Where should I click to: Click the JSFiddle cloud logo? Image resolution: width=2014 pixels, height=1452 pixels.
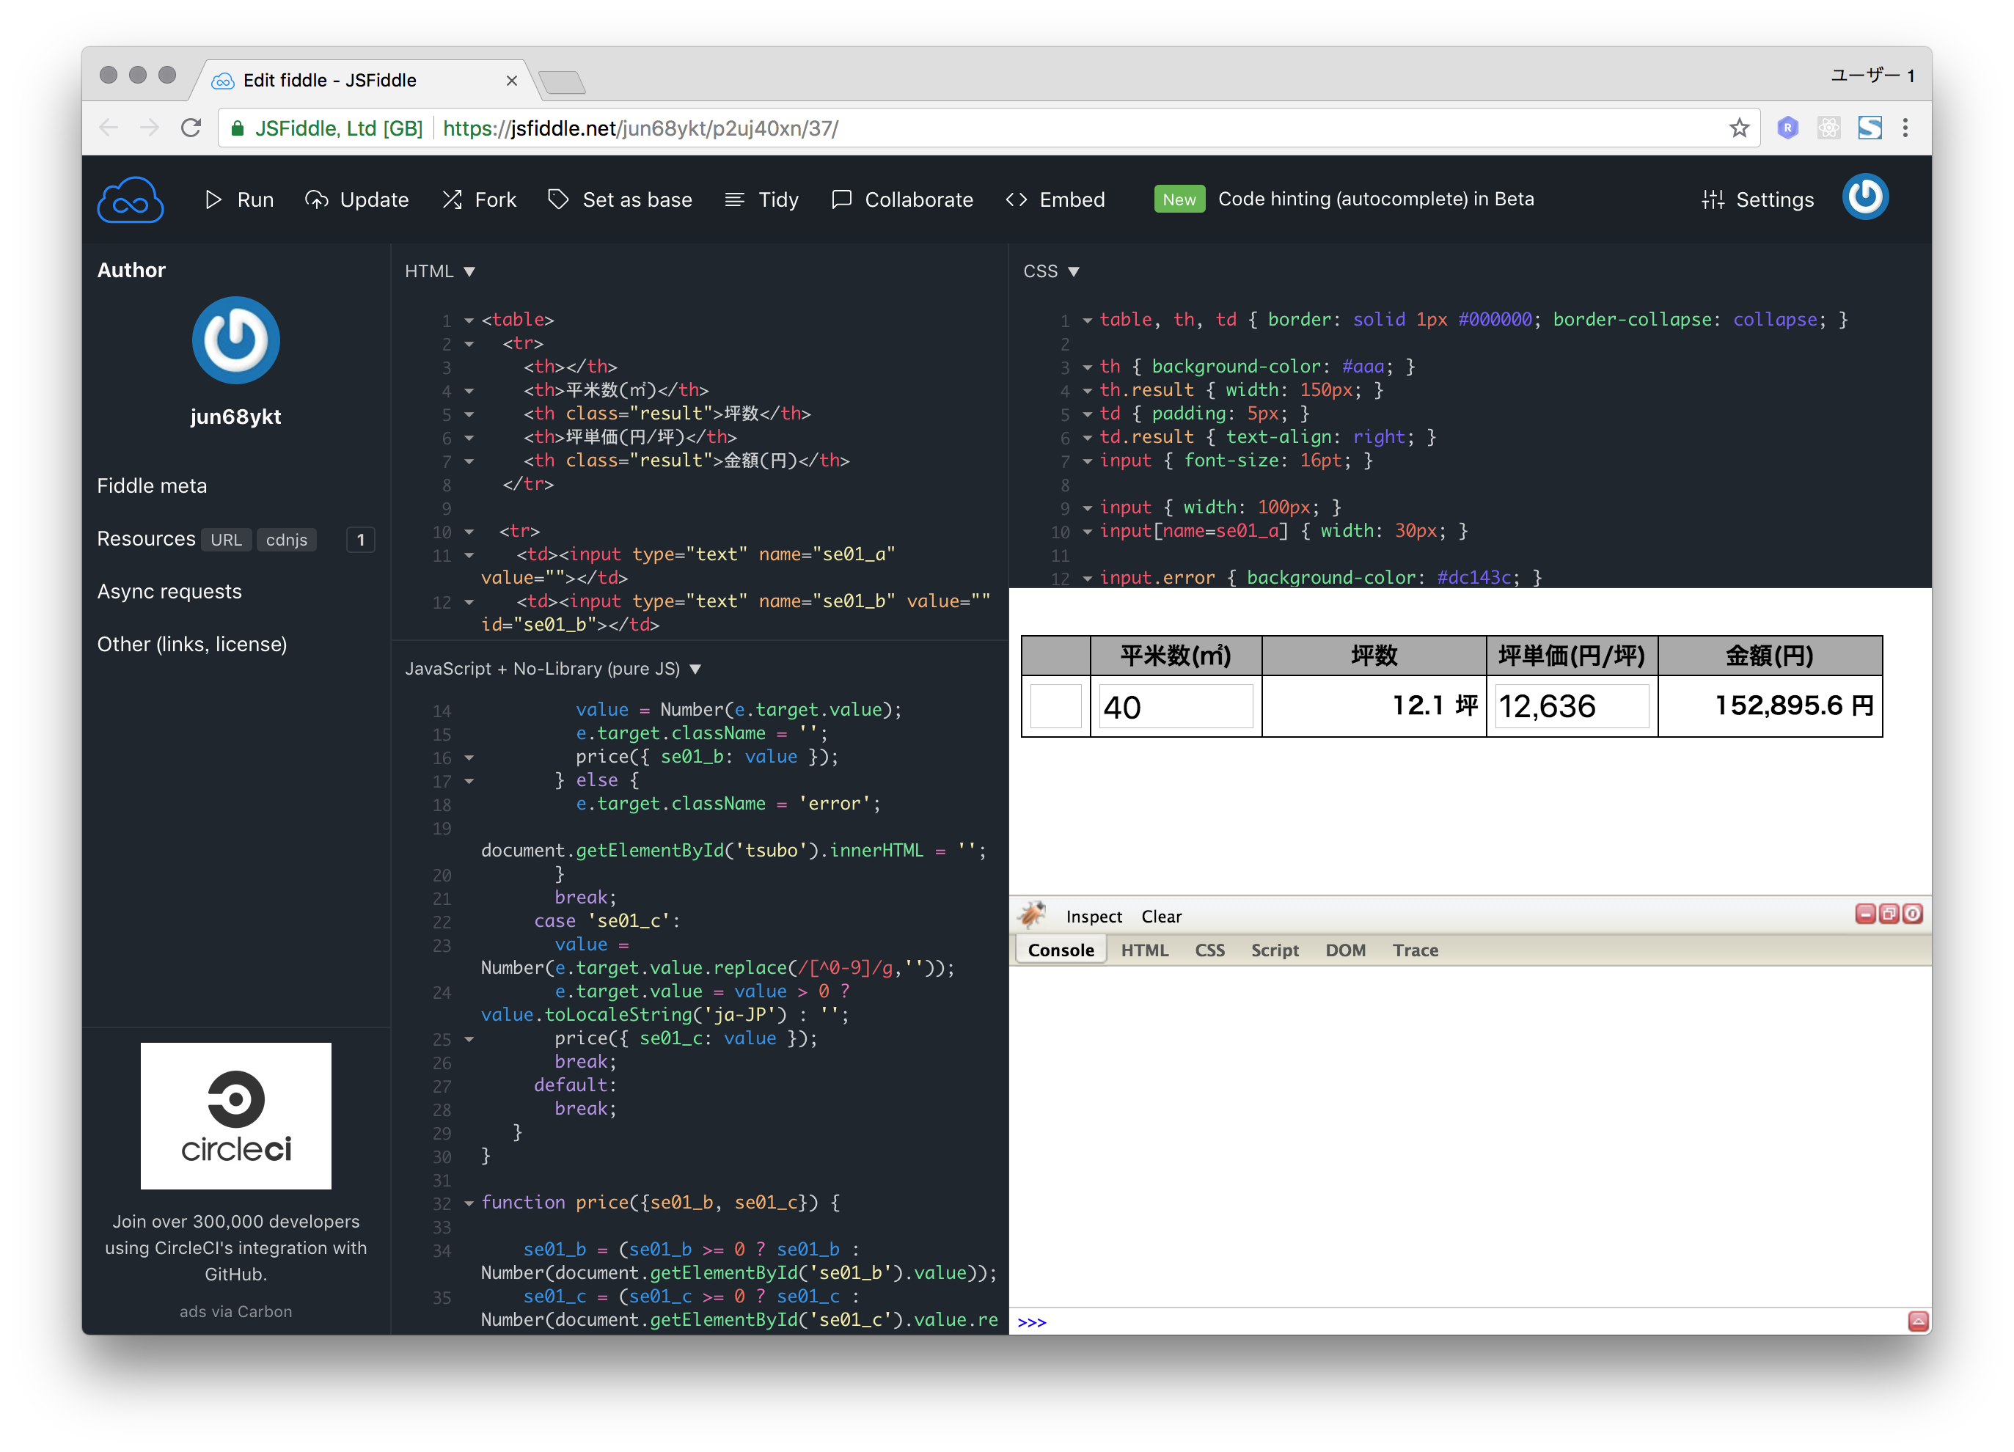(130, 199)
